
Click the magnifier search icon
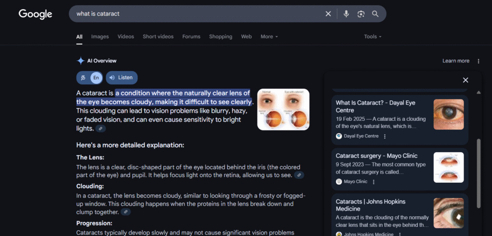375,14
